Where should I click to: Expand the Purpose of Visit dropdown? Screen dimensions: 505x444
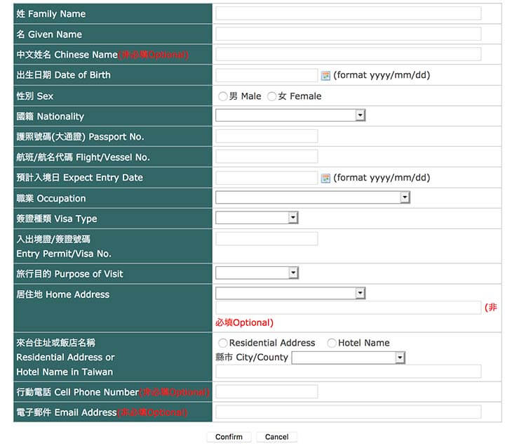[x=257, y=273]
